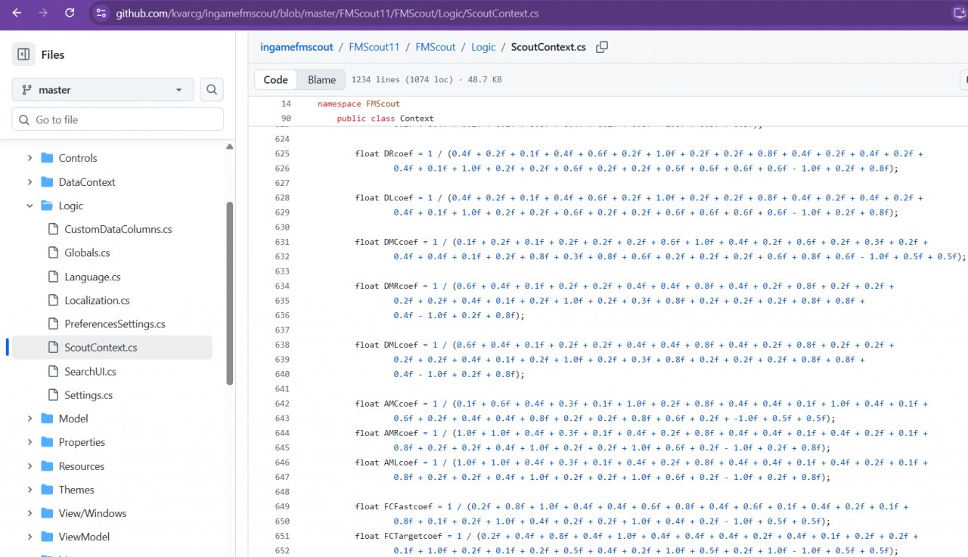Viewport: 968px width, 557px height.
Task: Click the GitHub URL in the address bar
Action: click(x=327, y=14)
